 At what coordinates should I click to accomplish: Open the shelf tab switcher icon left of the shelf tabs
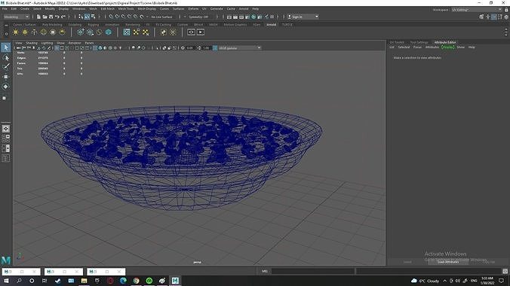6,25
